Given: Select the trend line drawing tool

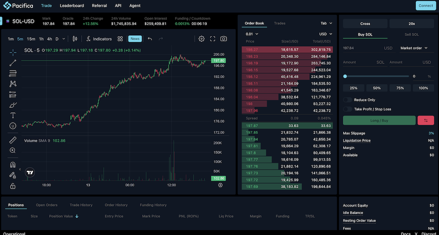Looking at the screenshot, I should tap(13, 63).
